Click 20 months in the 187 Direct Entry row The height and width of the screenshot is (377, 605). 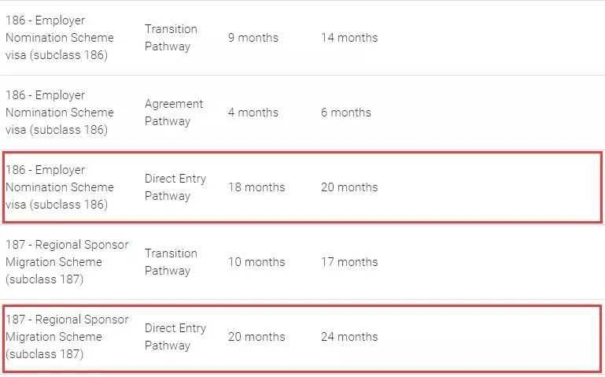pos(256,337)
